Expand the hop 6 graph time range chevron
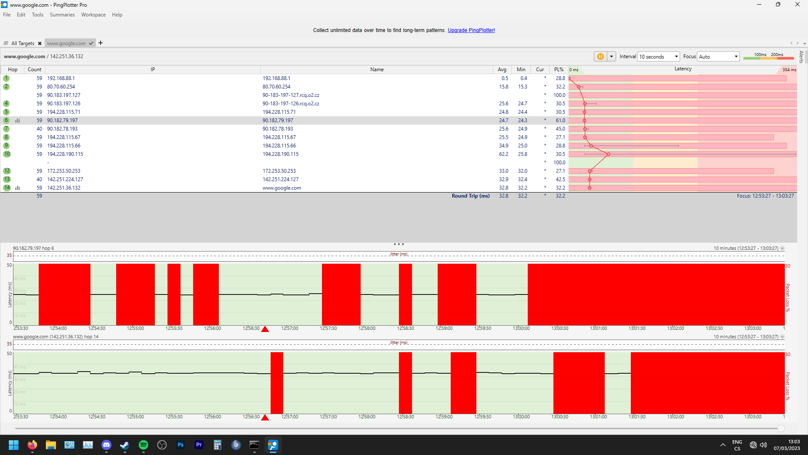 [782, 249]
